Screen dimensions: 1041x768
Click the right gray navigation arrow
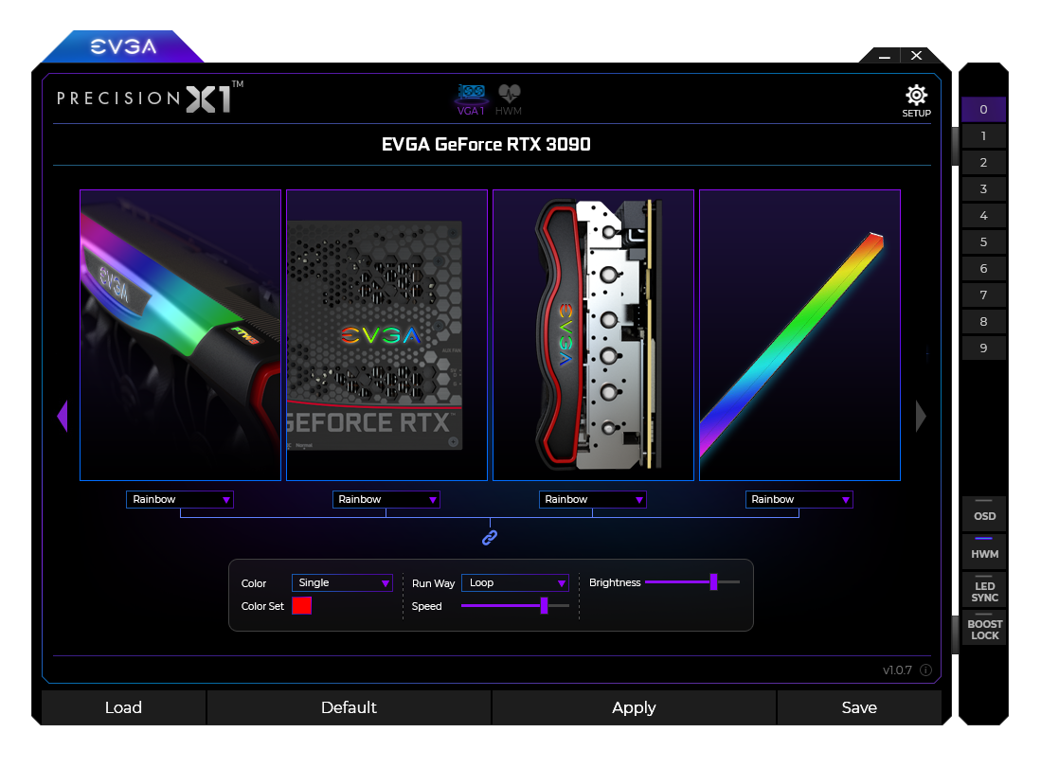(921, 416)
